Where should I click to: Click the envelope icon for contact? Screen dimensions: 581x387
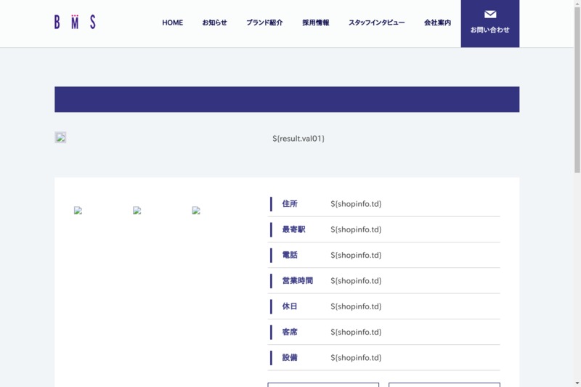tap(489, 15)
